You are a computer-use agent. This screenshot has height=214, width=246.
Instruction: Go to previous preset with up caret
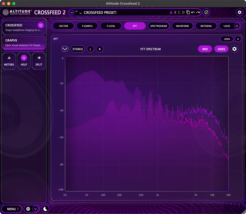click(76, 12)
